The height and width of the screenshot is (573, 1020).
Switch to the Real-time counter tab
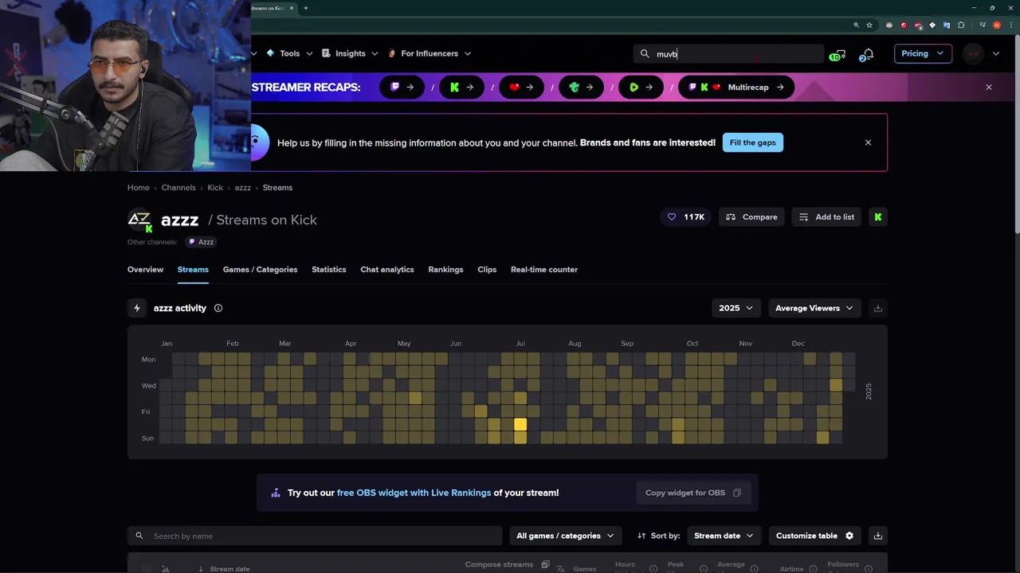(544, 270)
